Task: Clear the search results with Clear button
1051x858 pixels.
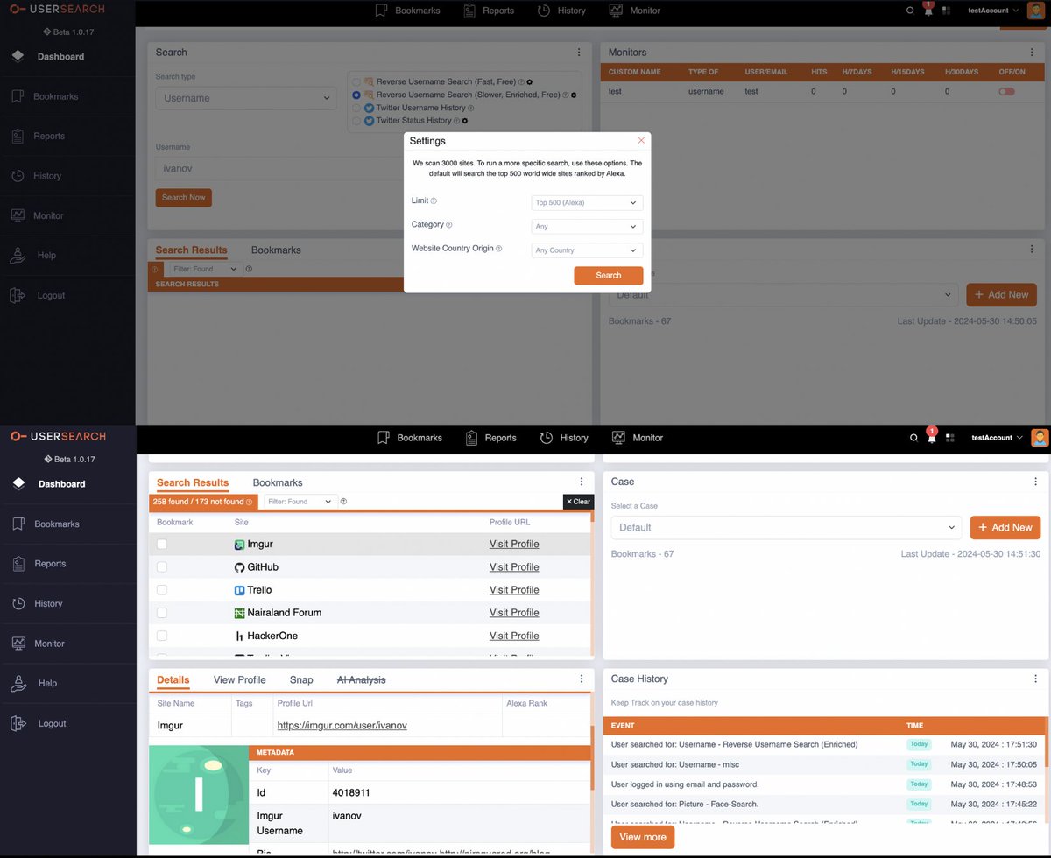Action: 578,502
